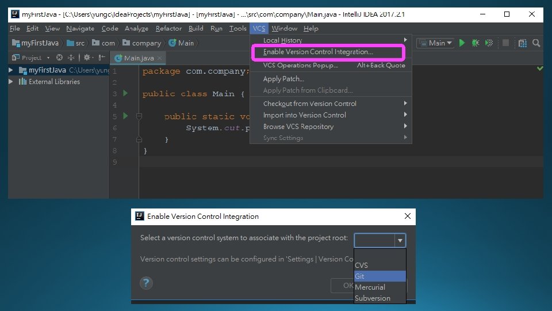Run with coverage icon in toolbar

pyautogui.click(x=489, y=43)
